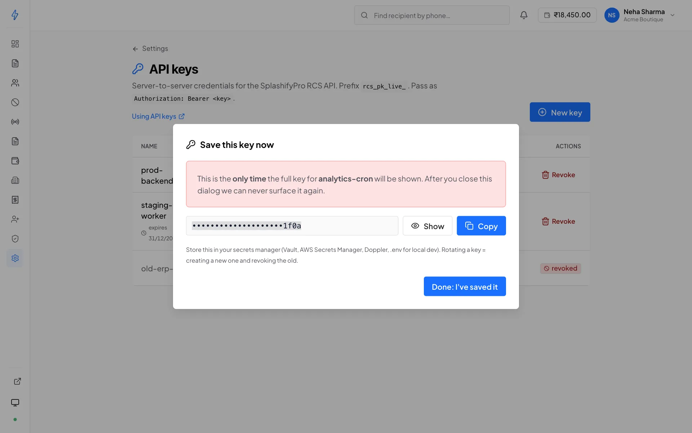Click the Neha Sharma name text

[644, 12]
